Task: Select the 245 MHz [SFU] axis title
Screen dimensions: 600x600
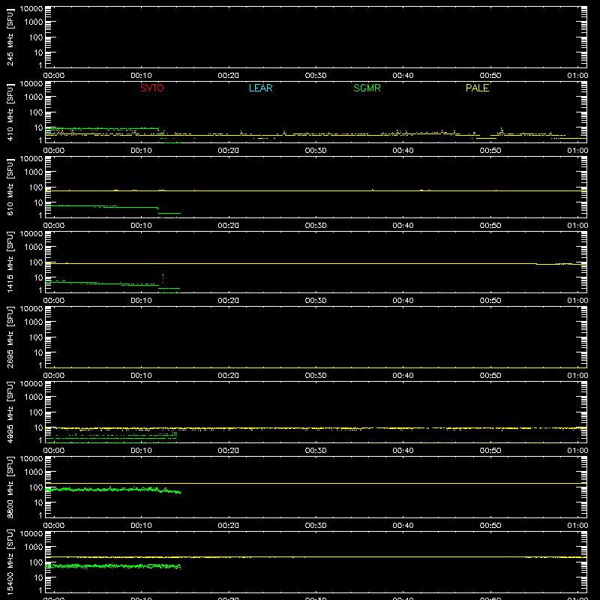Action: [x=10, y=37]
